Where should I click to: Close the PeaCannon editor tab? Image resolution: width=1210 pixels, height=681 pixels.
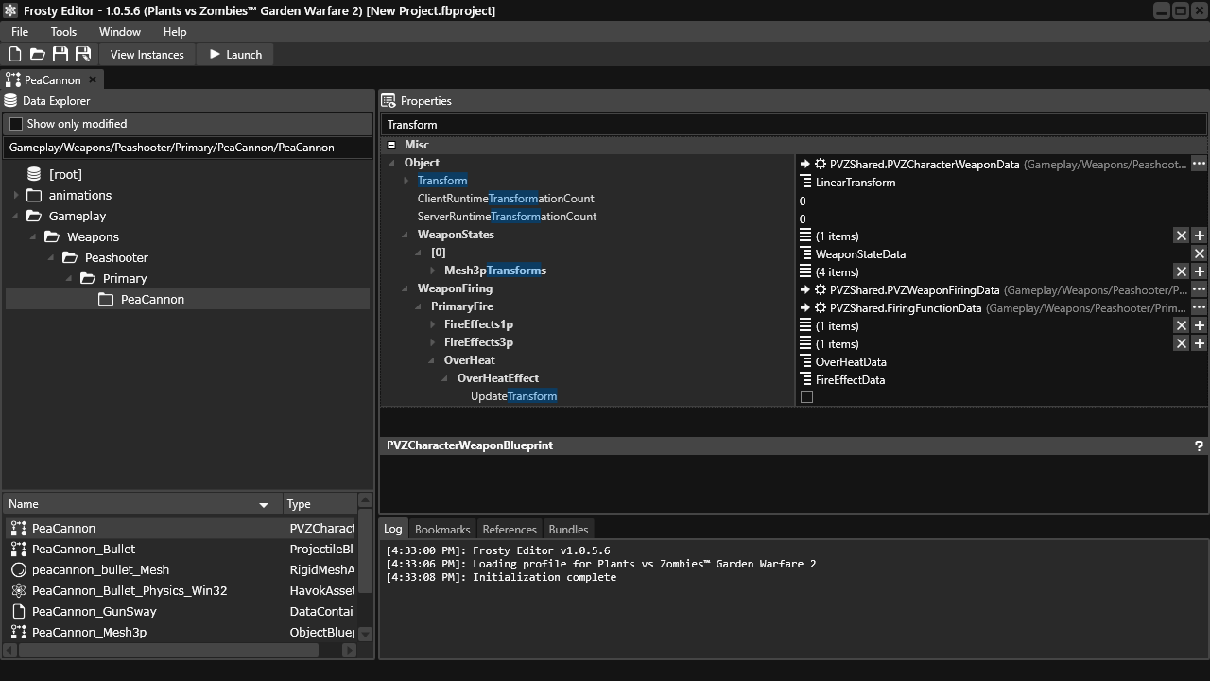click(93, 79)
